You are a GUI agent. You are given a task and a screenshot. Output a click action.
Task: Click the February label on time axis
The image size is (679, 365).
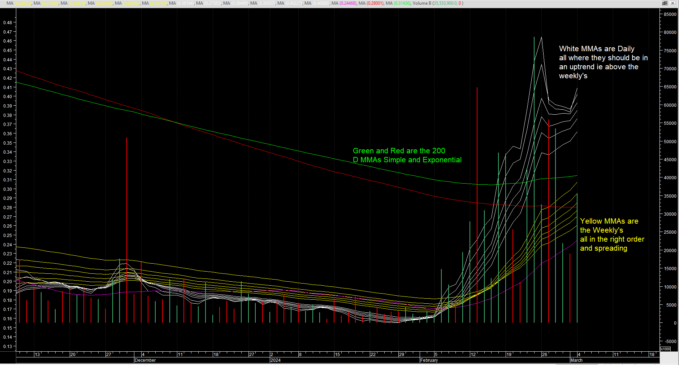429,360
